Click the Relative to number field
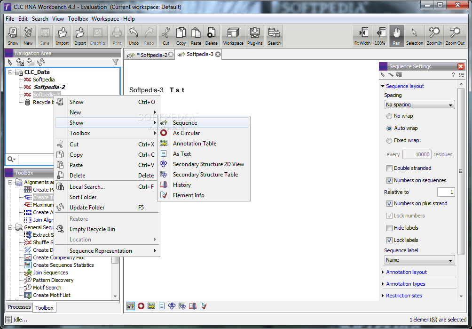The image size is (472, 329). coord(446,192)
